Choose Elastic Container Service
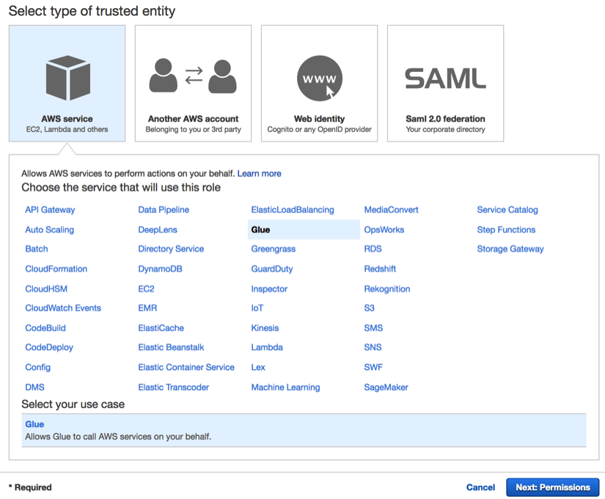Image resolution: width=605 pixels, height=499 pixels. tap(186, 368)
